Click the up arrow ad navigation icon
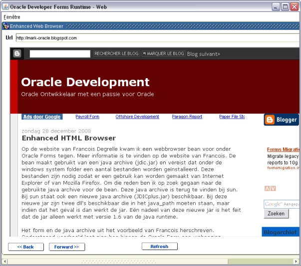The image size is (301, 266). click(x=267, y=188)
